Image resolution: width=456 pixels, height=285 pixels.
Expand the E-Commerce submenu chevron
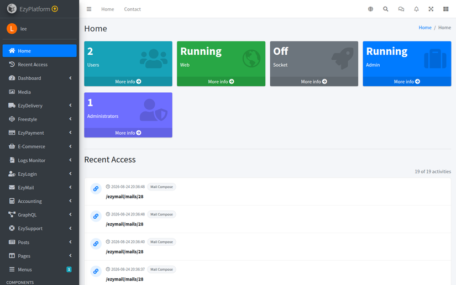70,146
